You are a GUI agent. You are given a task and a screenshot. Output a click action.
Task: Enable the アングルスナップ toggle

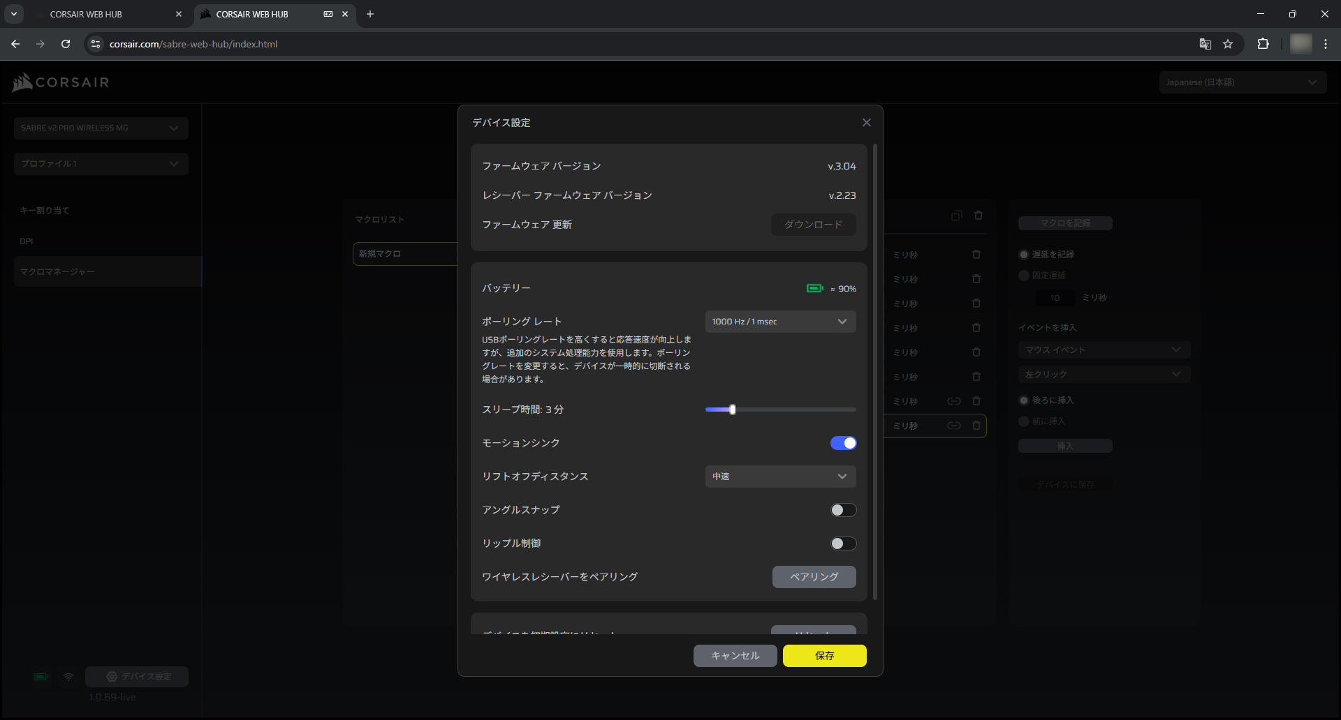[x=843, y=510]
